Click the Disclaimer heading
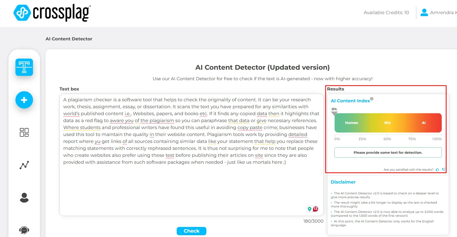This screenshot has width=457, height=237. [x=343, y=182]
